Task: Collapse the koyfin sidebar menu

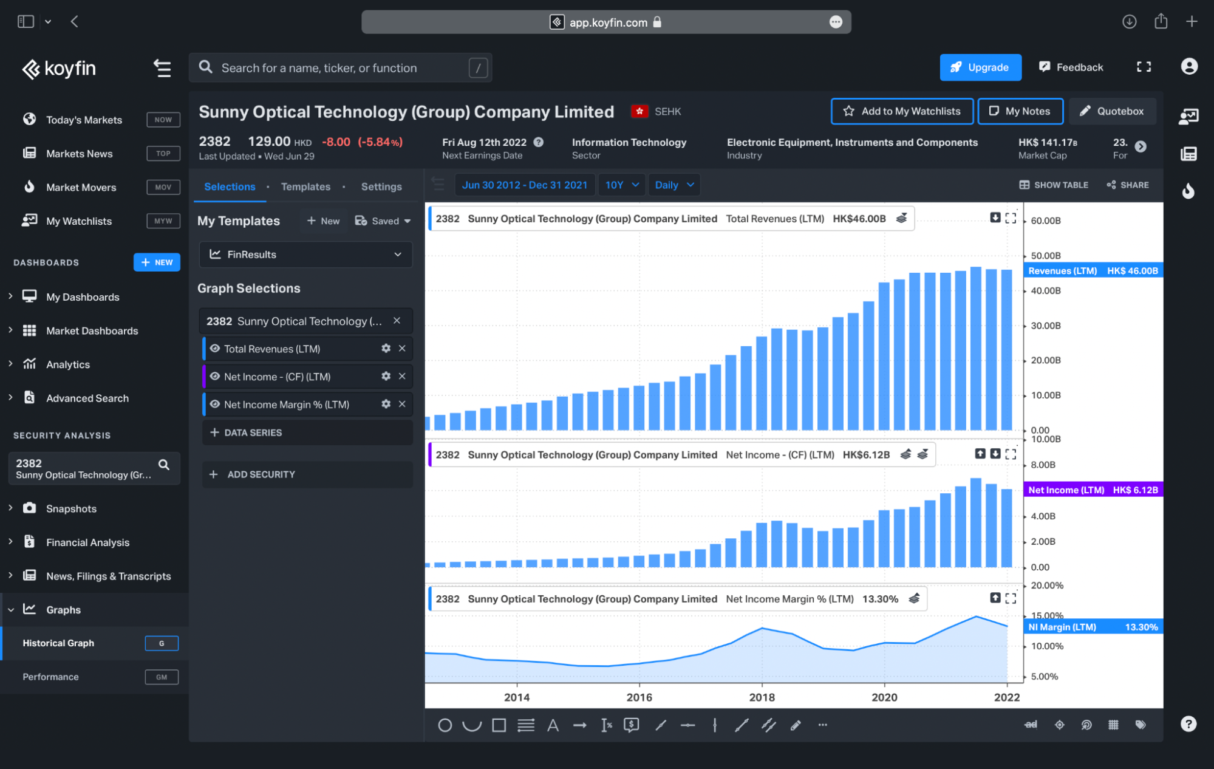Action: point(162,68)
